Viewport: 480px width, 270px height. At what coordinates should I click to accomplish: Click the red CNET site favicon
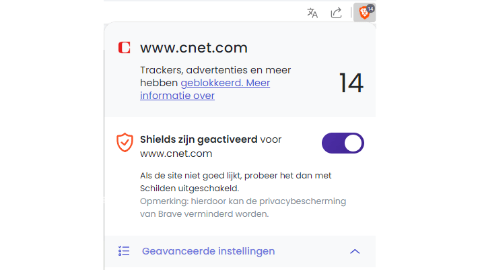point(124,48)
